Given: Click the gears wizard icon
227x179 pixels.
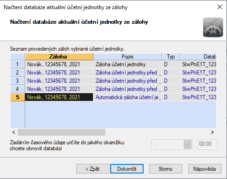Looking at the screenshot, I should pyautogui.click(x=213, y=27).
